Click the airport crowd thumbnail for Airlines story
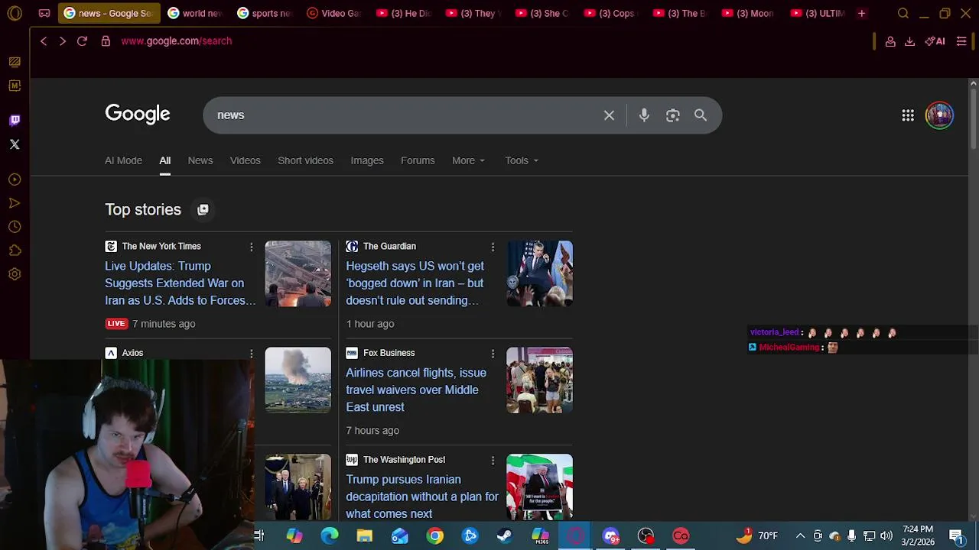Viewport: 979px width, 550px height. 539,380
